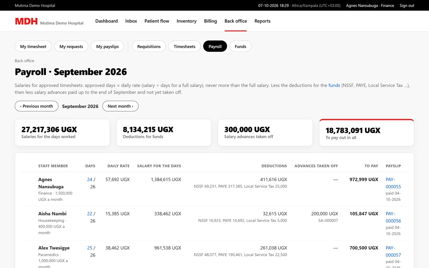
Task: Sign out of the account
Action: pos(407,5)
